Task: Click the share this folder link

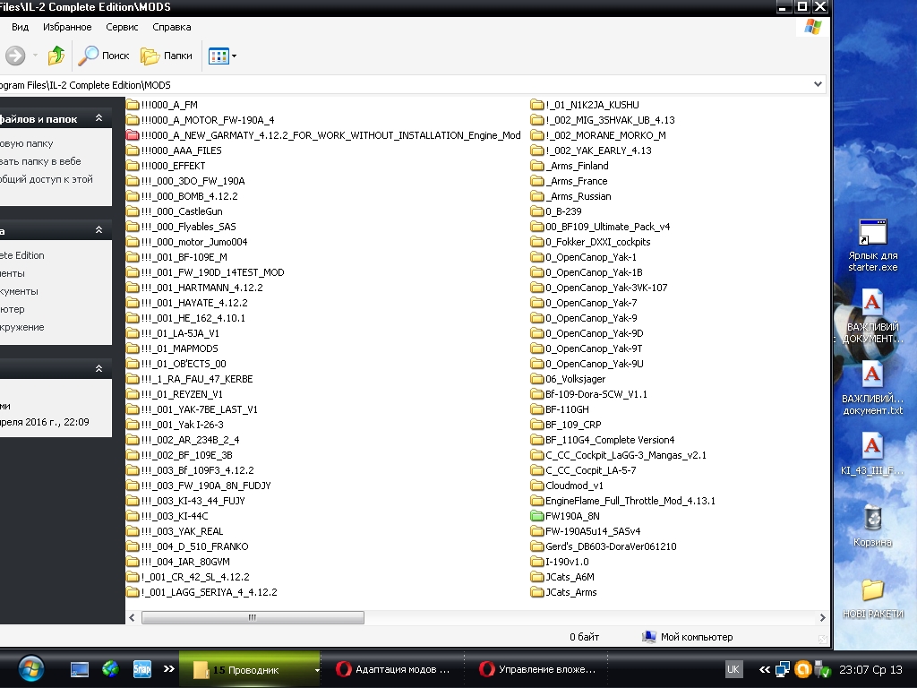Action: point(47,179)
